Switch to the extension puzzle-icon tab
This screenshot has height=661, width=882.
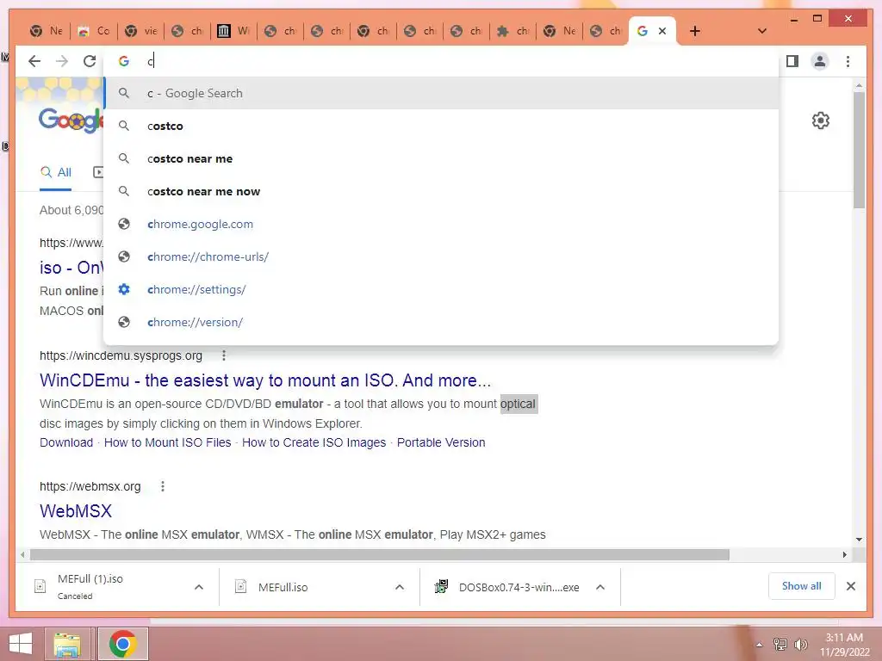click(513, 31)
